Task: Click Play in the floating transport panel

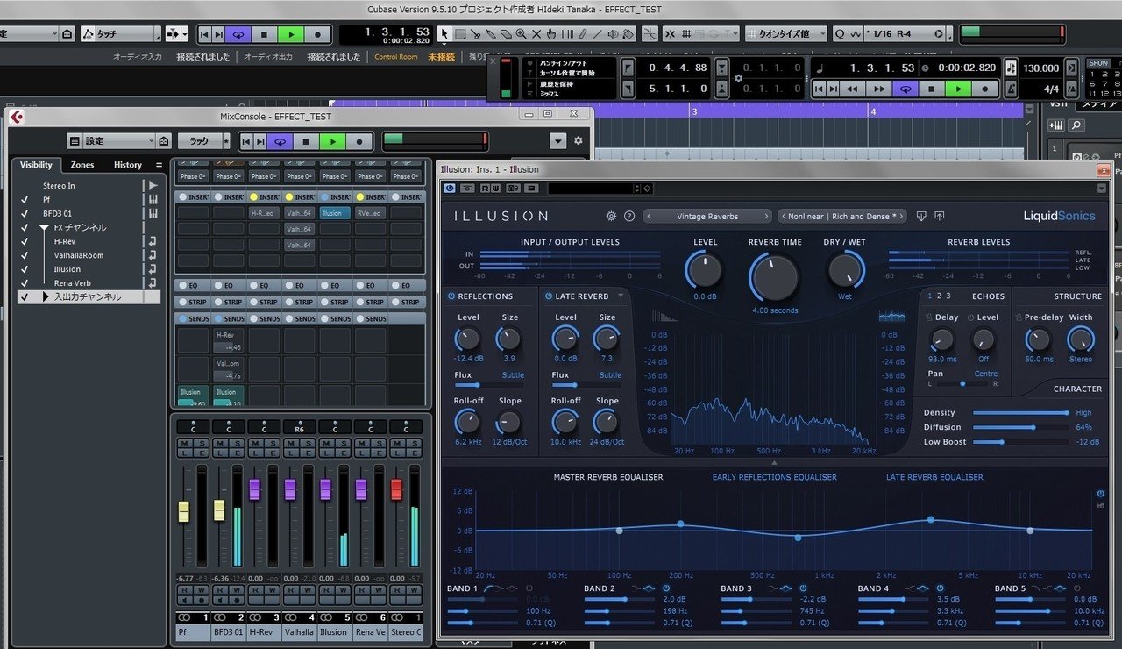Action: click(959, 89)
